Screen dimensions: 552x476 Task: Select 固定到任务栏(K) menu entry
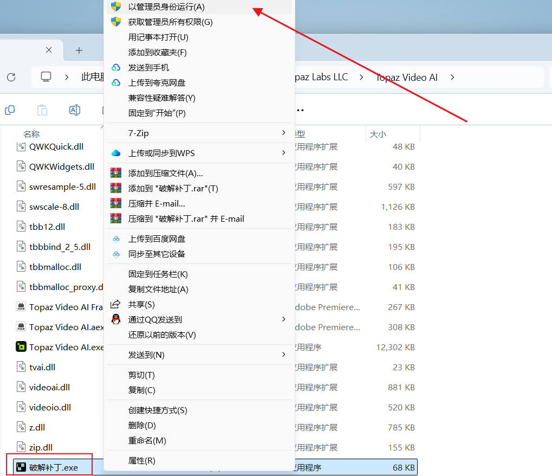point(199,274)
